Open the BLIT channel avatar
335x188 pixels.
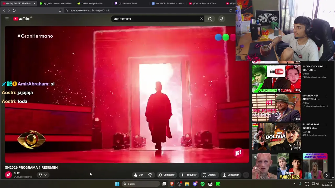click(8, 175)
